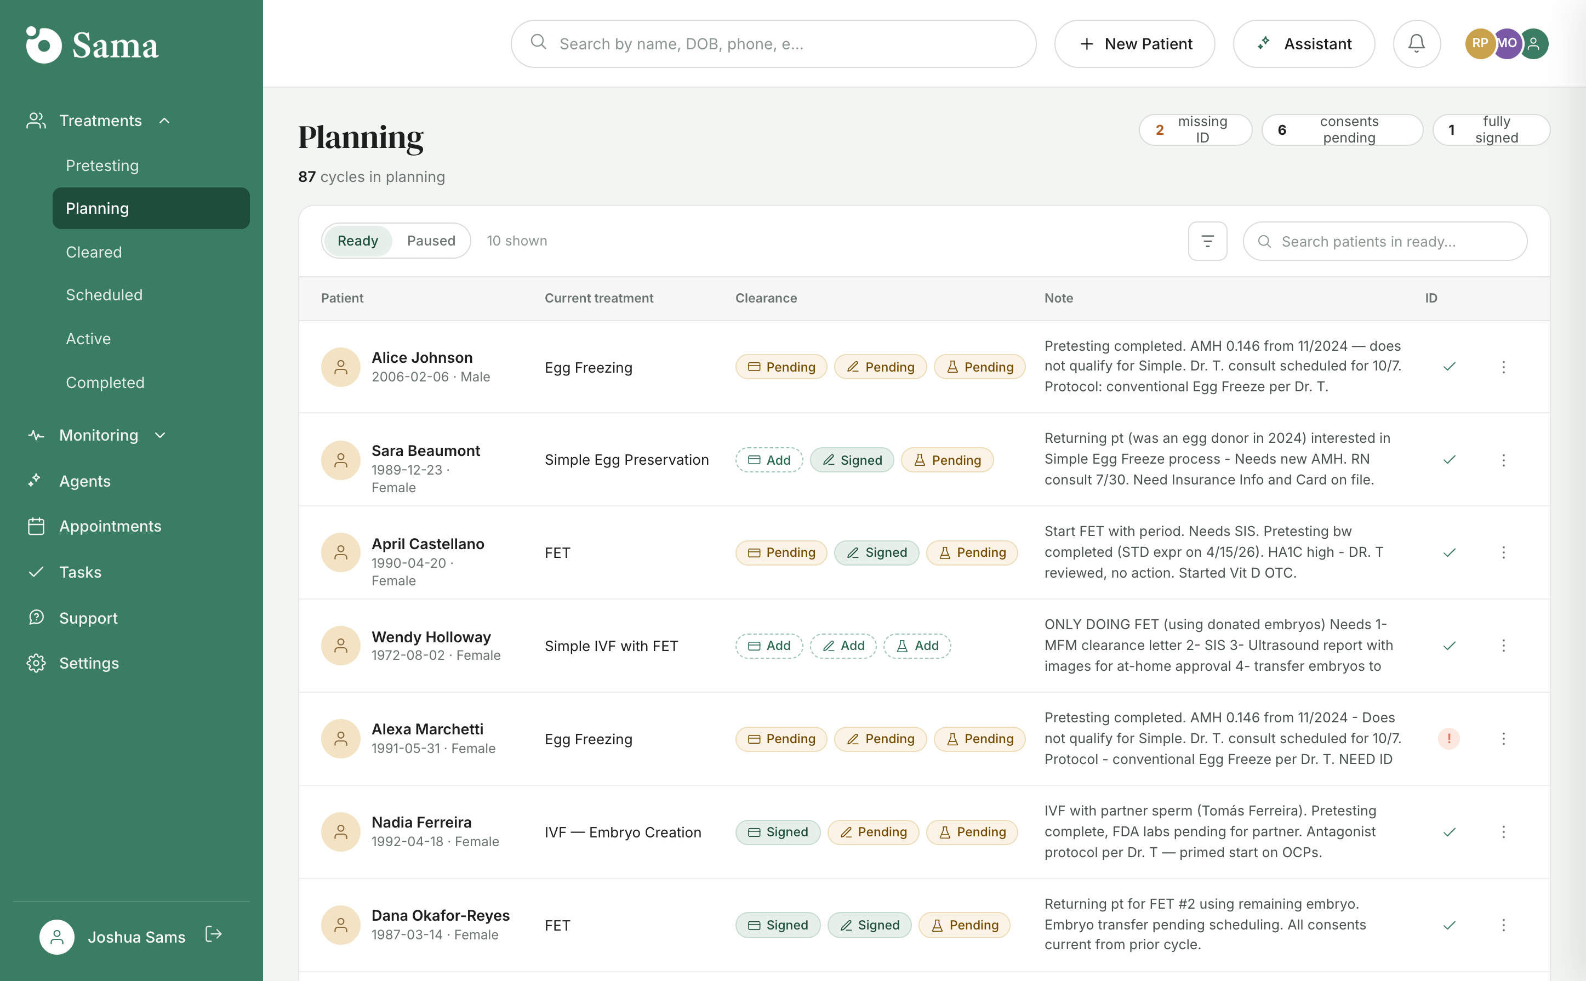Switch to the Ready view
This screenshot has width=1586, height=981.
357,241
